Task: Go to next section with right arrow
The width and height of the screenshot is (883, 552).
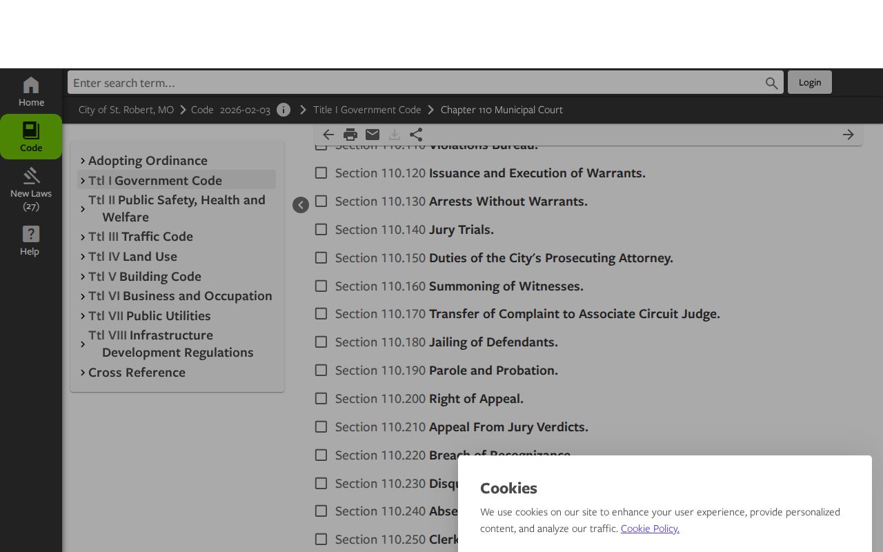Action: click(x=849, y=135)
